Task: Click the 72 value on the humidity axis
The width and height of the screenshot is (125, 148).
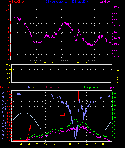Action: click(3, 139)
